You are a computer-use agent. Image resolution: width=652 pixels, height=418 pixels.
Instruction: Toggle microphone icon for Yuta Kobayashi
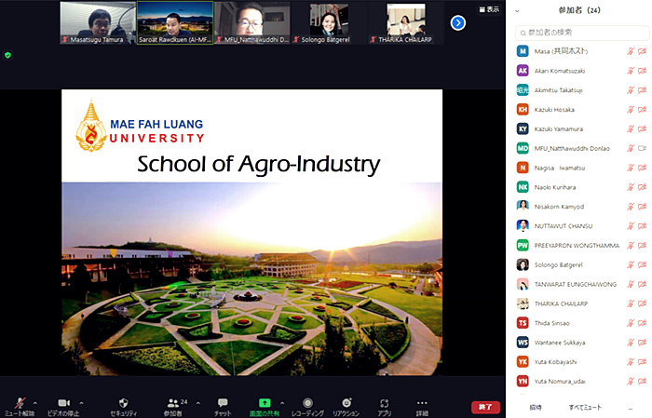tap(631, 361)
